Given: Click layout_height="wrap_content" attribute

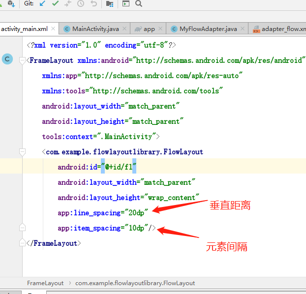Looking at the screenshot, I should click(x=128, y=198).
